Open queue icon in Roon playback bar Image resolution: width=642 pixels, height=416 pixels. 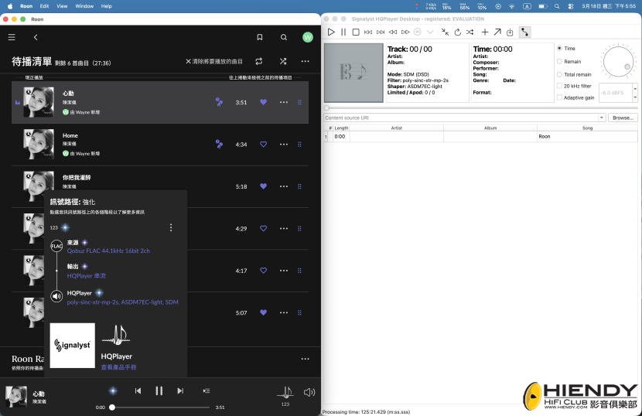(207, 391)
